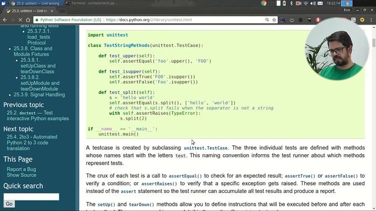Click the docs.python.org address bar URL
Image resolution: width=376 pixels, height=211 pixels.
point(149,20)
